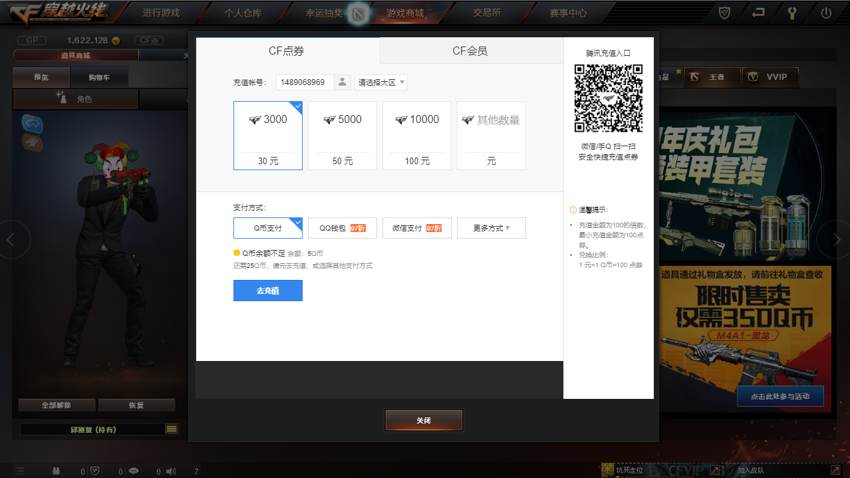Click the 关闭 button to close dialog
Viewport: 850px width, 478px height.
click(424, 421)
